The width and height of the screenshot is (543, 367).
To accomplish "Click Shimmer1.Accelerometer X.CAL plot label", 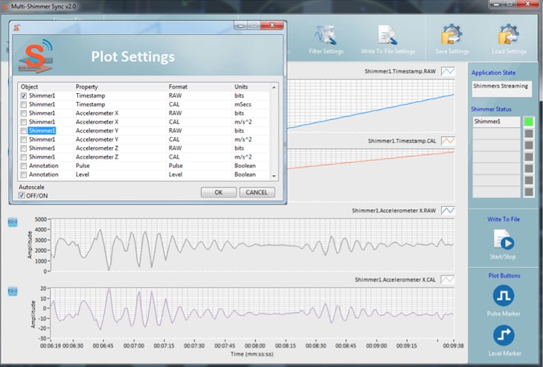I will pyautogui.click(x=395, y=280).
